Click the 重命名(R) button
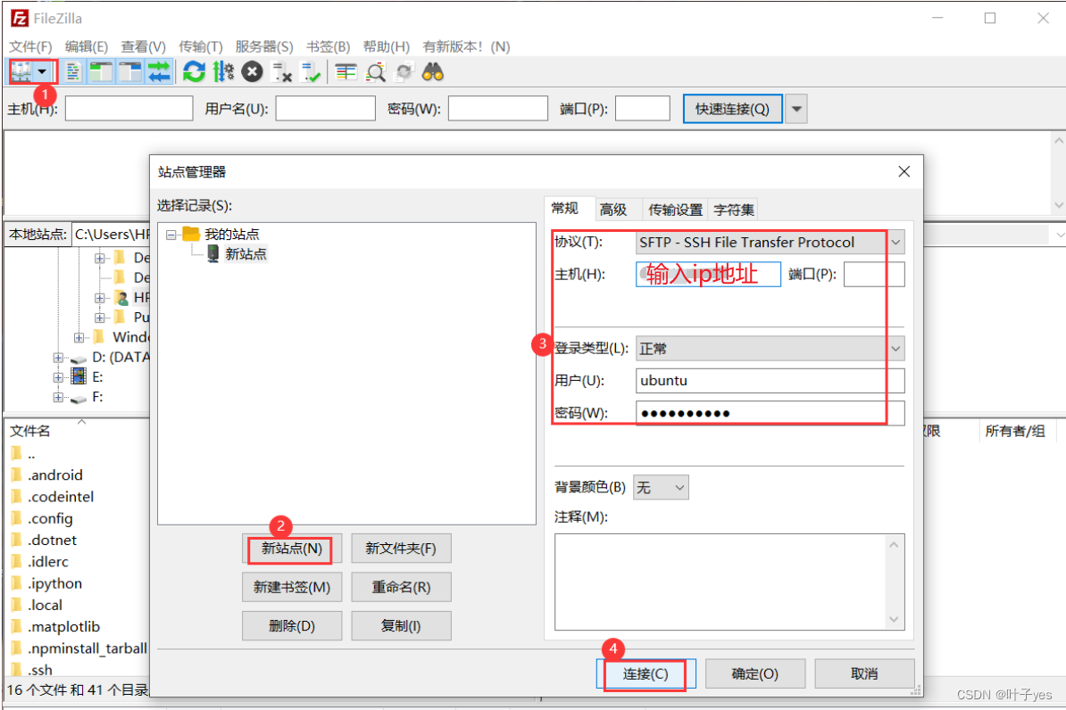 tap(401, 587)
